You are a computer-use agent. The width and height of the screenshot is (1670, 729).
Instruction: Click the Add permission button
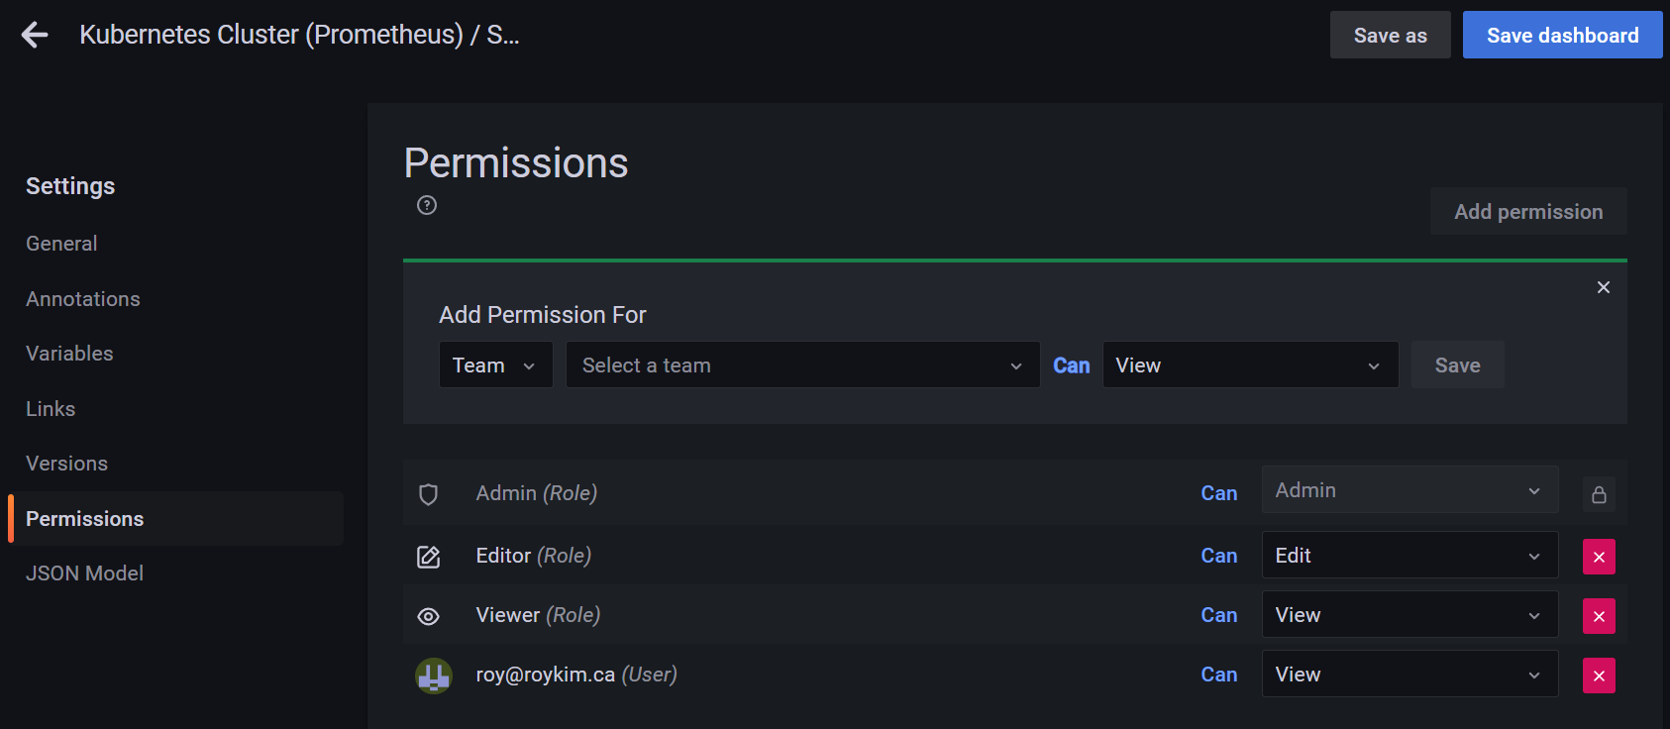click(x=1527, y=212)
